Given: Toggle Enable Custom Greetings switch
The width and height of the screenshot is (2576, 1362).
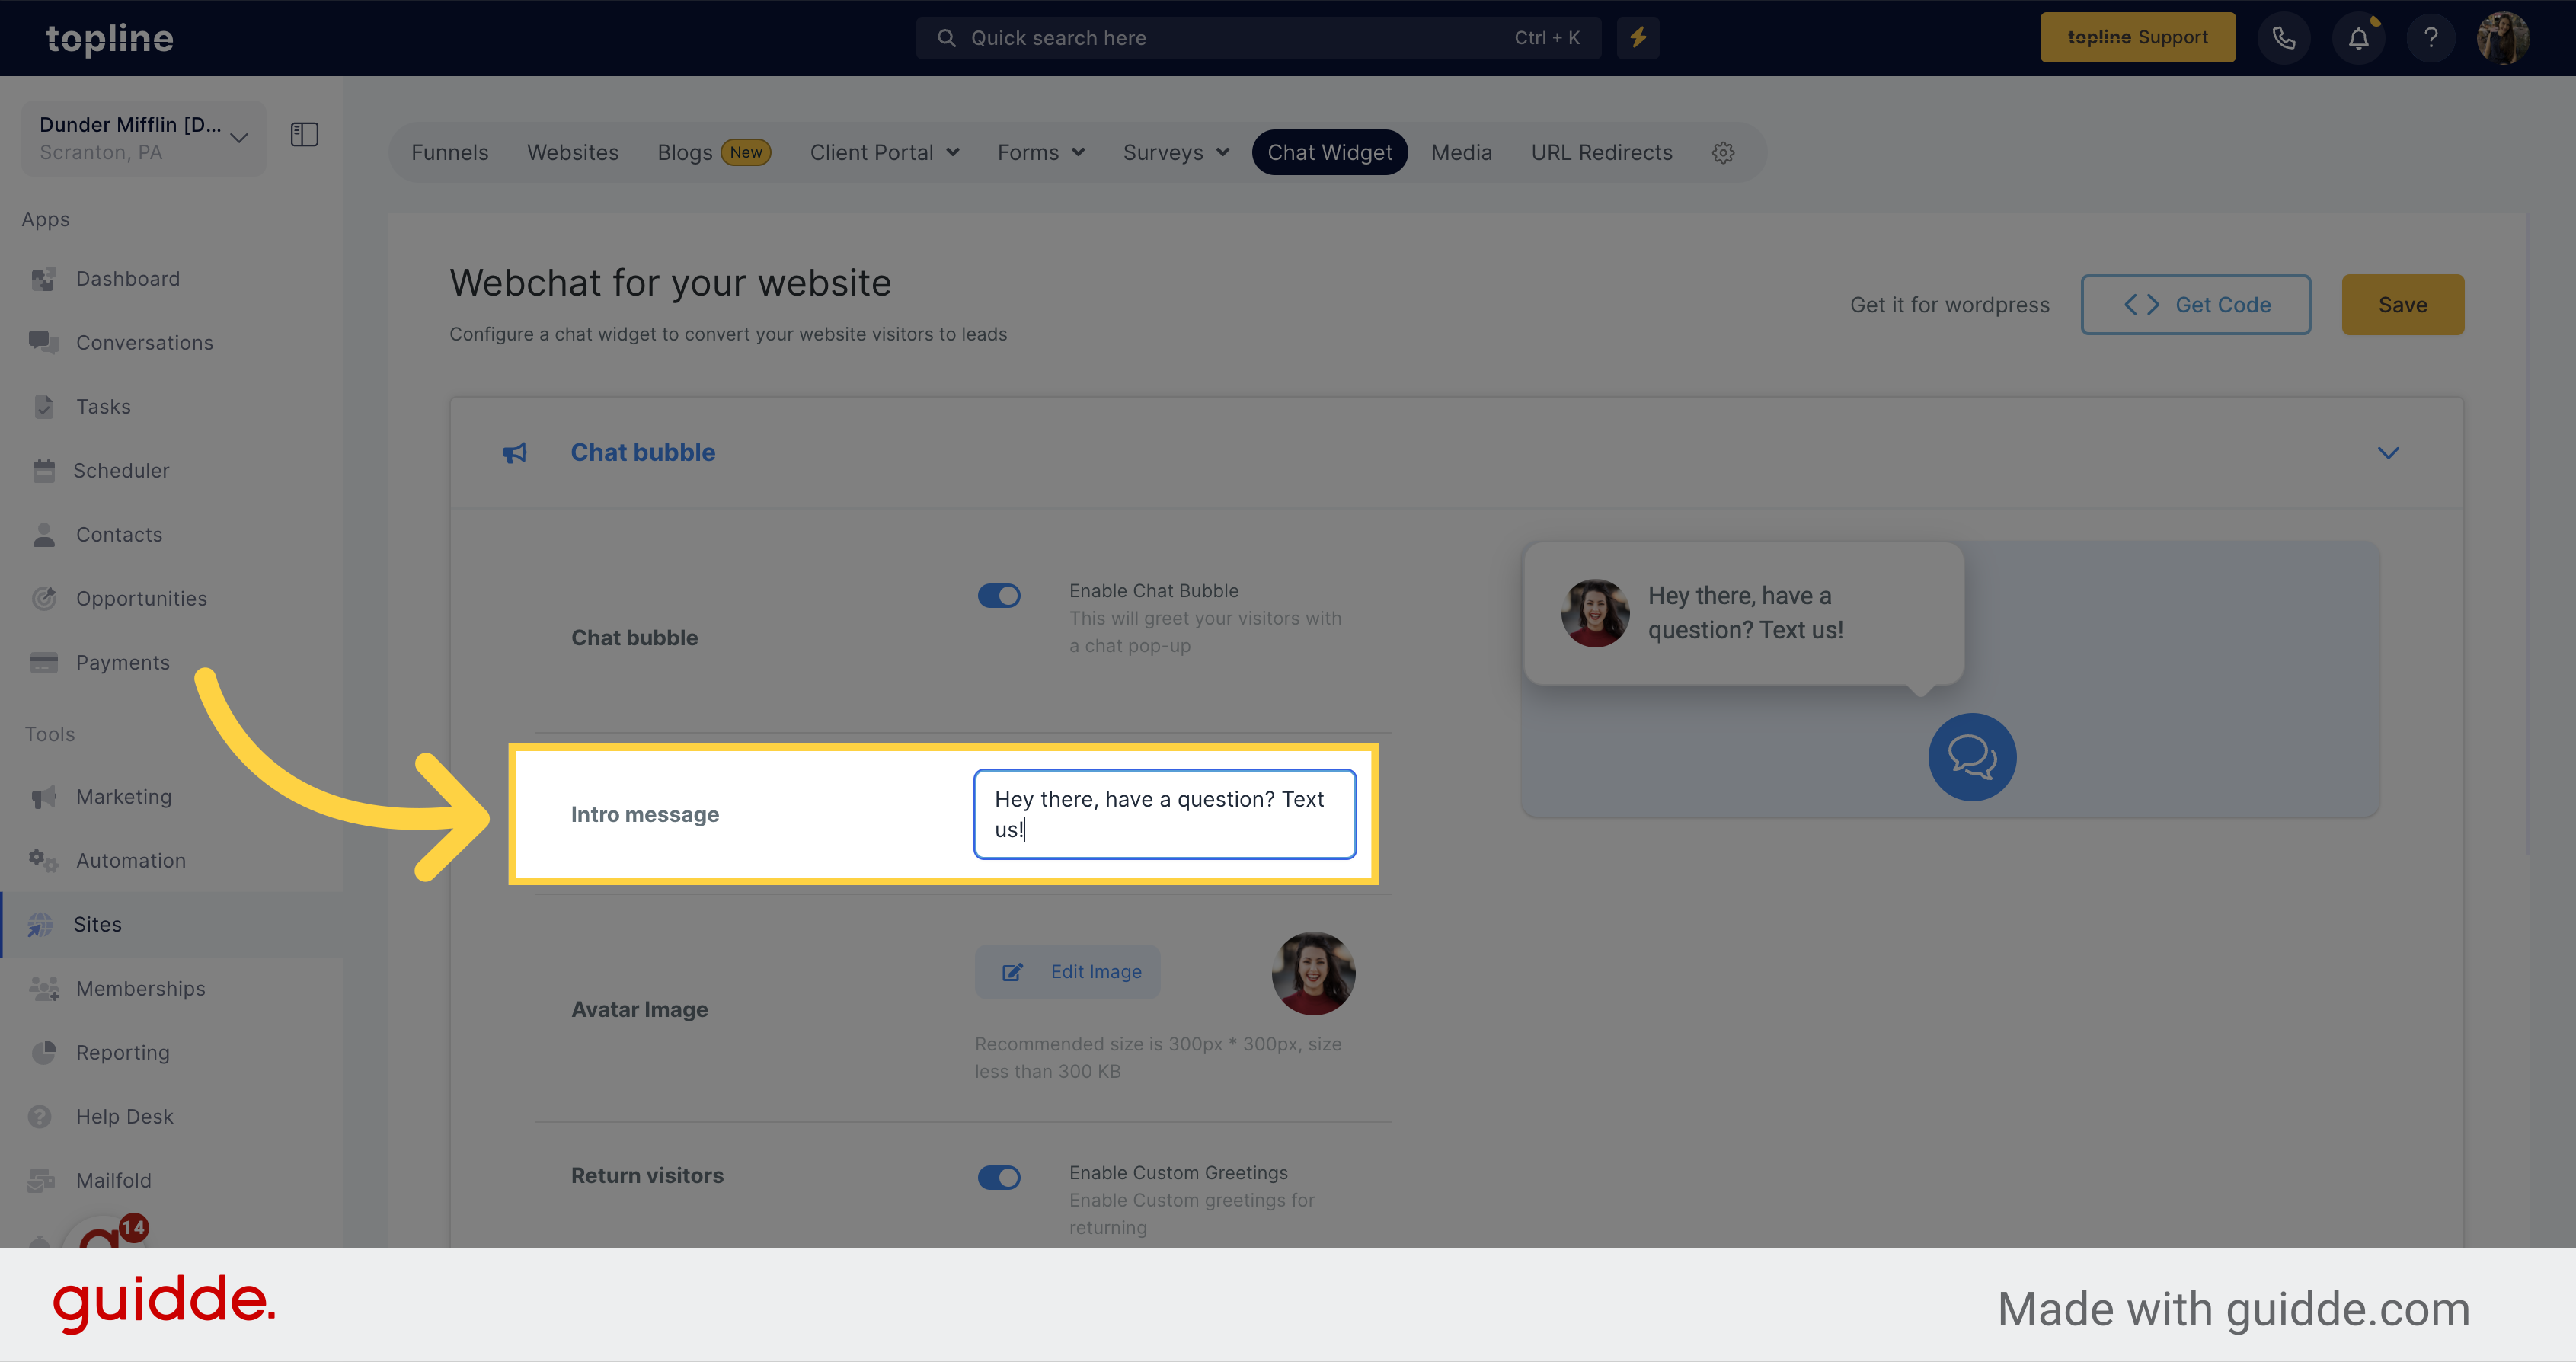Looking at the screenshot, I should [999, 1173].
